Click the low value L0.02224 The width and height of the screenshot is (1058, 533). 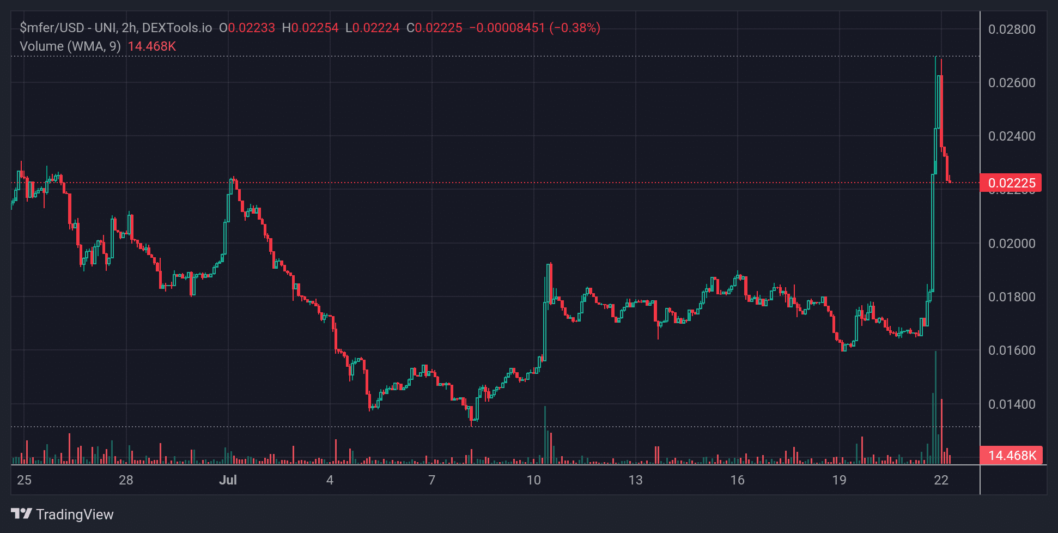point(373,28)
